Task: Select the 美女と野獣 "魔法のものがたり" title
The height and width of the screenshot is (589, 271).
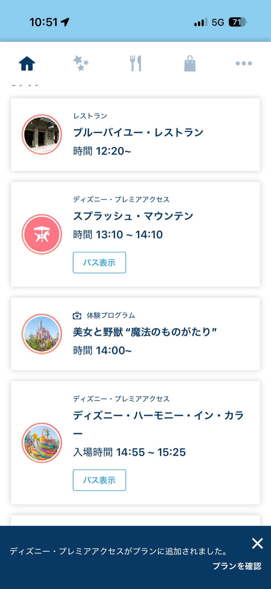Action: (145, 332)
